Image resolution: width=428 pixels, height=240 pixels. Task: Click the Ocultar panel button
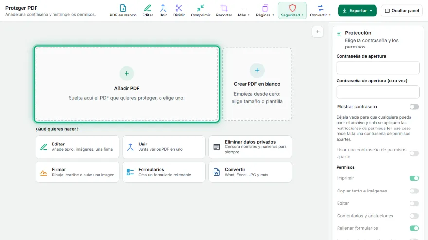click(x=402, y=11)
